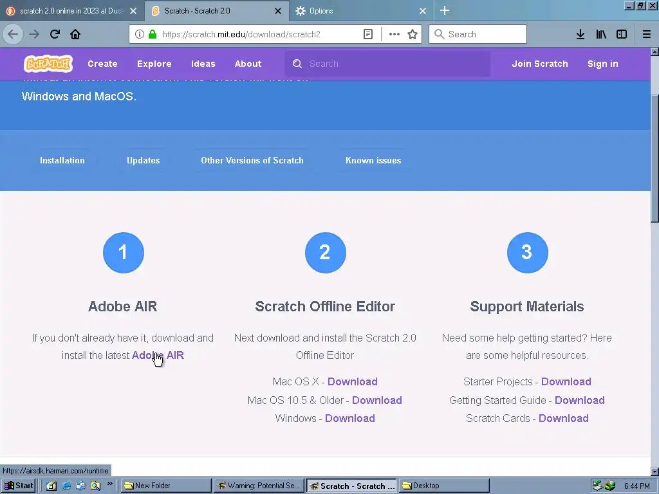Click the green secure connection padlock
This screenshot has width=659, height=494.
tap(152, 34)
